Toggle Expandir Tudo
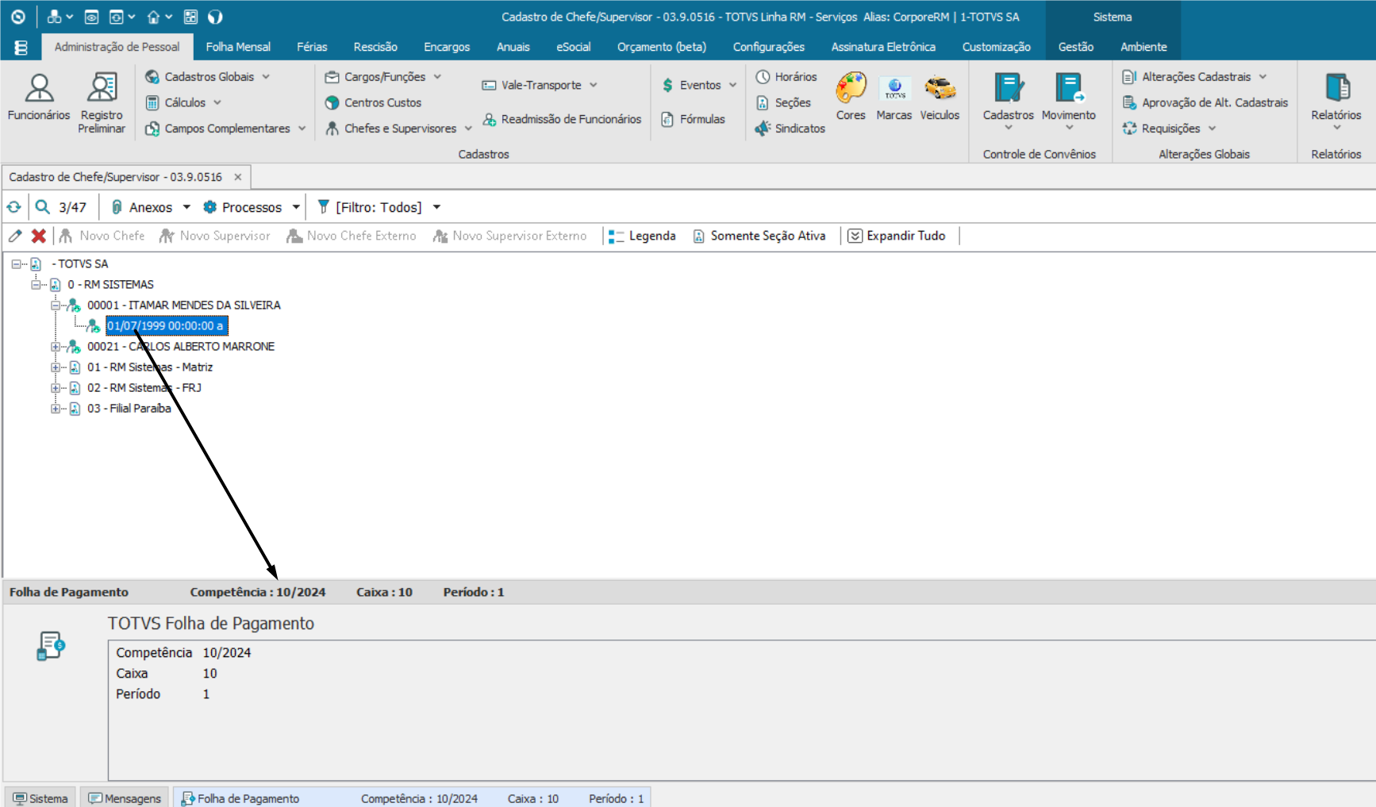Viewport: 1376px width, 807px height. tap(897, 236)
